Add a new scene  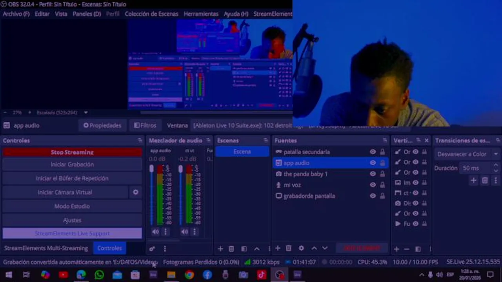coord(220,249)
